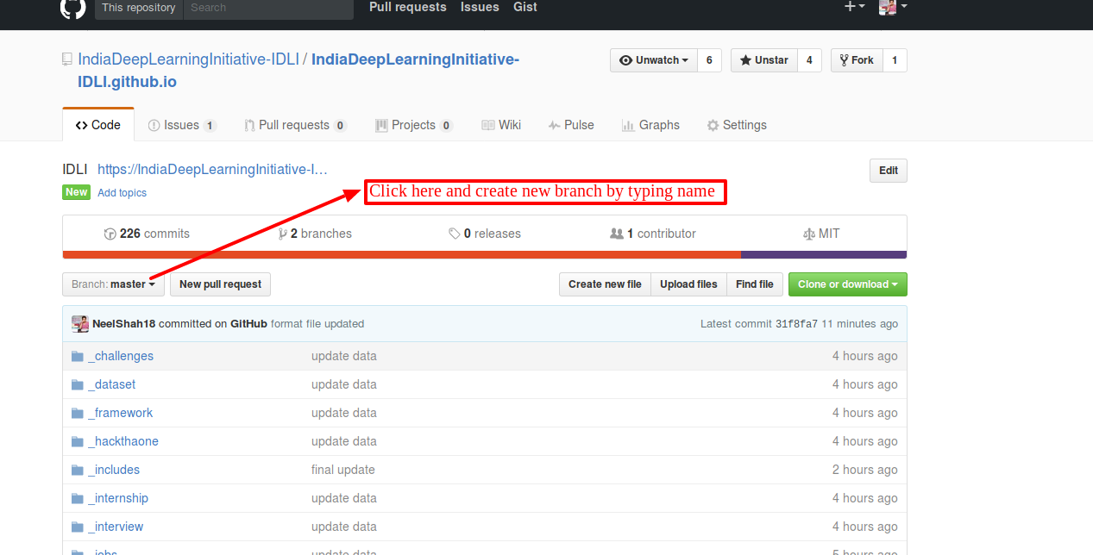
Task: Fork the repository
Action: click(856, 60)
